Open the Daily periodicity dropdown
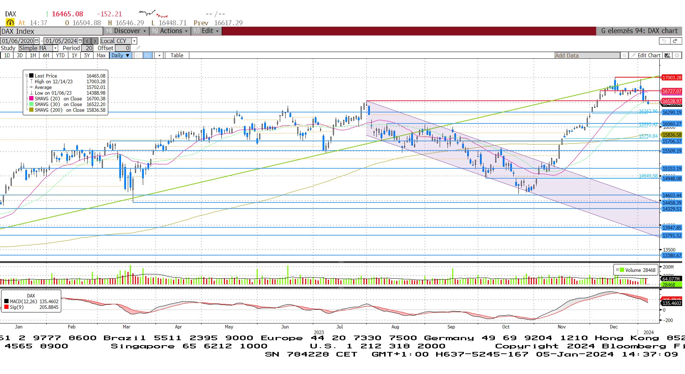Viewport: 685px width, 374px height. pyautogui.click(x=120, y=55)
